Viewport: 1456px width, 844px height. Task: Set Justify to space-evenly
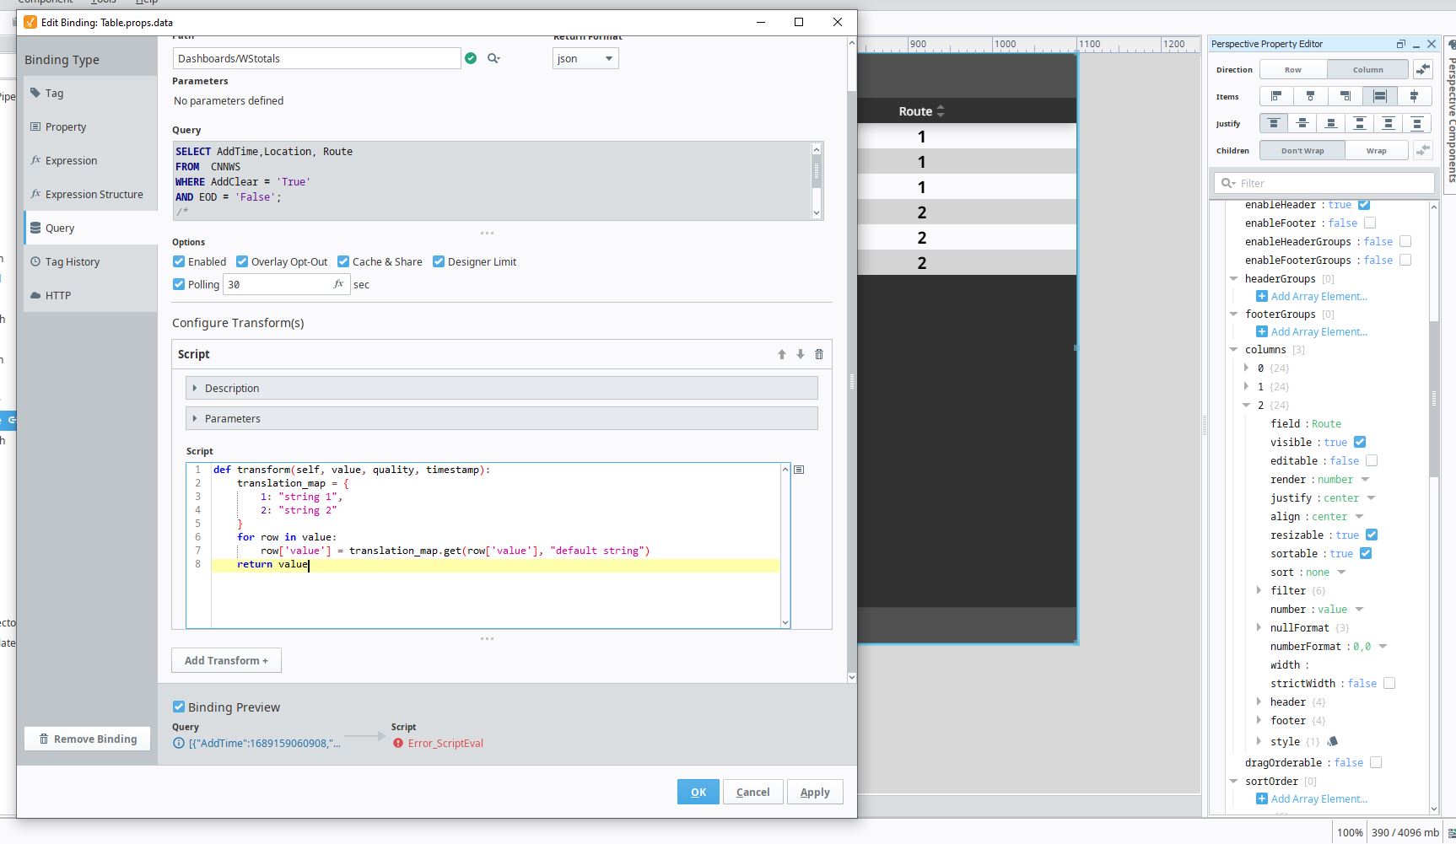1417,123
